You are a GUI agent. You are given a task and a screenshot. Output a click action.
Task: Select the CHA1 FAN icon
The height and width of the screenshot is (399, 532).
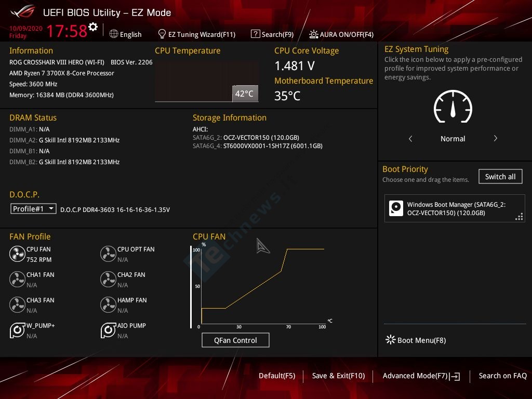pyautogui.click(x=17, y=279)
